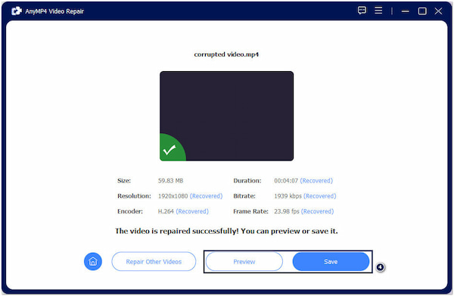This screenshot has width=454, height=296.
Task: Click the Recovered label next to Frame Rate
Action: [x=317, y=211]
